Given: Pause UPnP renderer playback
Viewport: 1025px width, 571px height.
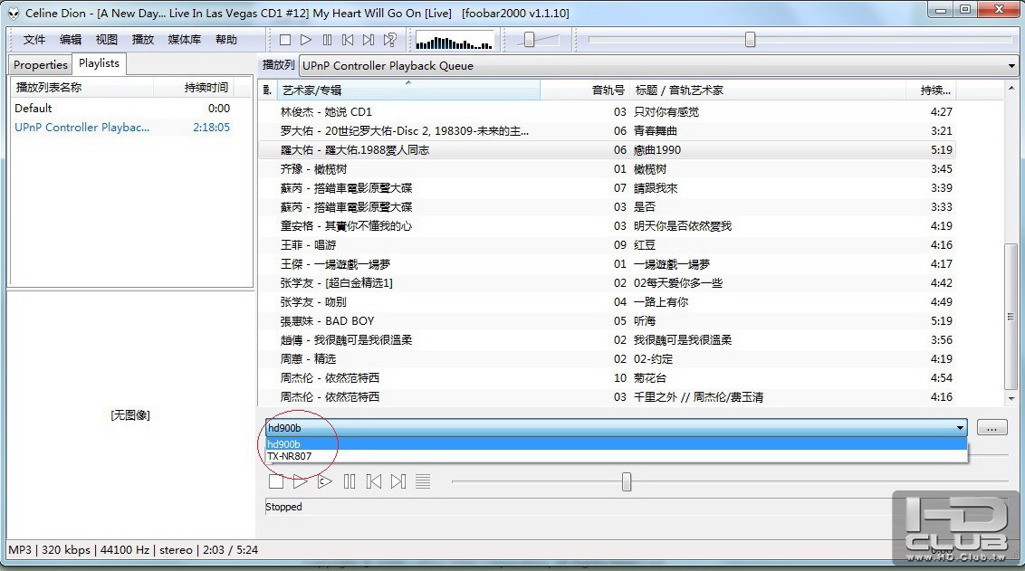Looking at the screenshot, I should tap(350, 481).
